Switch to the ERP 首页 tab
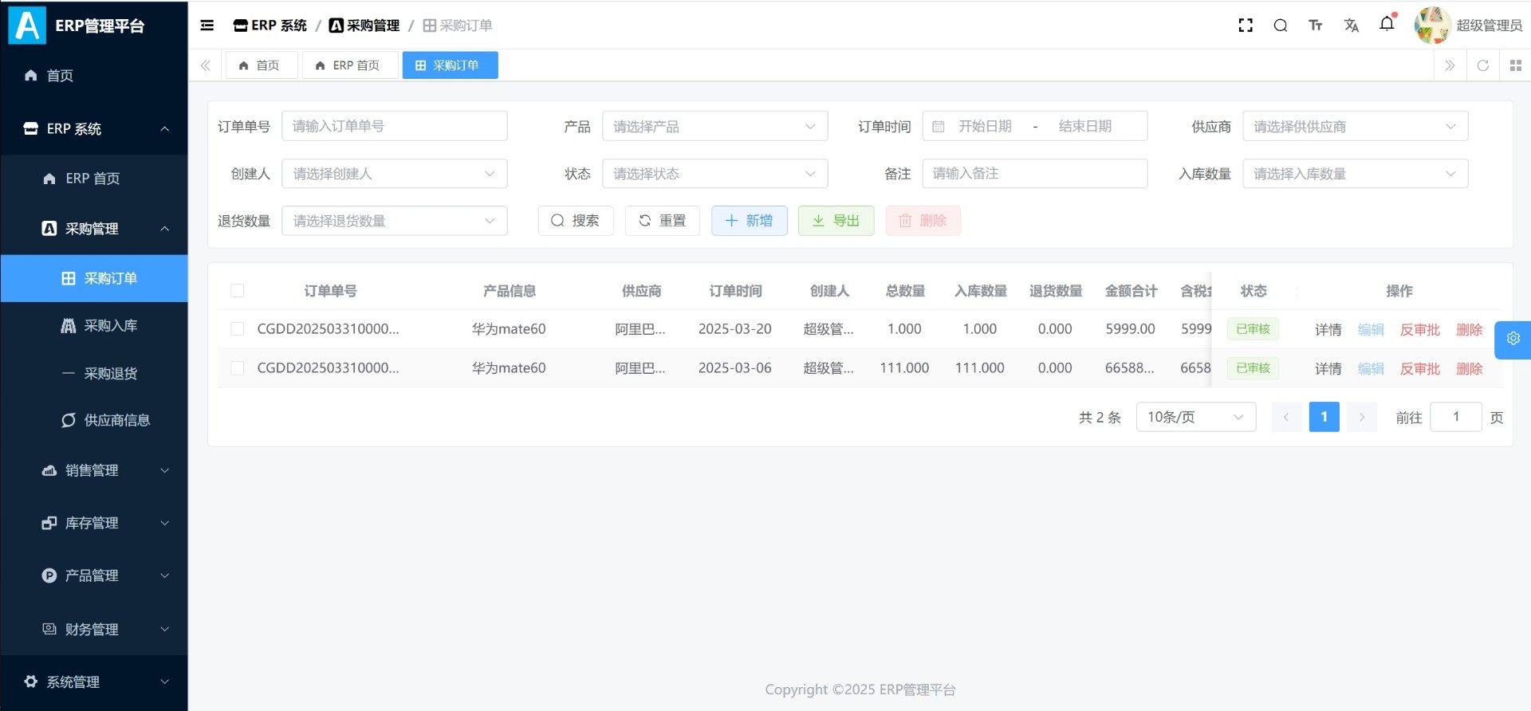 [x=349, y=65]
